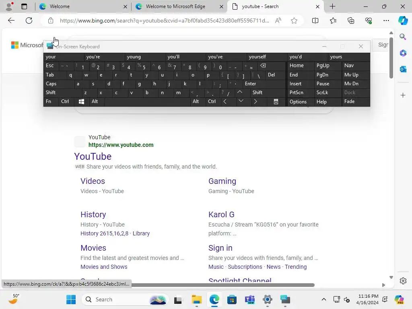The height and width of the screenshot is (309, 412).
Task: Launch Copilot from the Edge toolbar
Action: (x=403, y=21)
